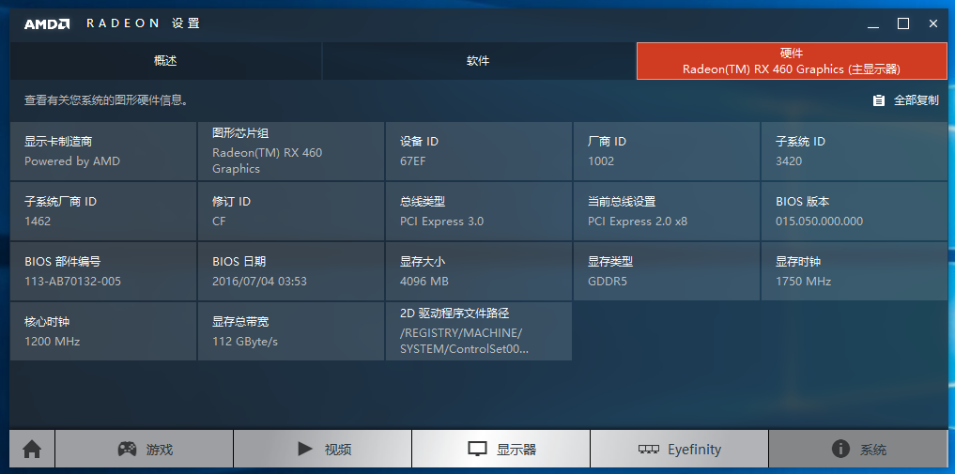Click the clipboard icon beside 全部复制
Screen dimensions: 955x474
[x=878, y=100]
